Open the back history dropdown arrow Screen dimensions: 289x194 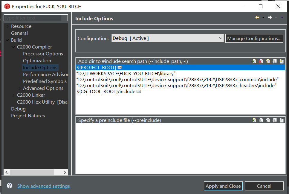pyautogui.click(x=264, y=18)
